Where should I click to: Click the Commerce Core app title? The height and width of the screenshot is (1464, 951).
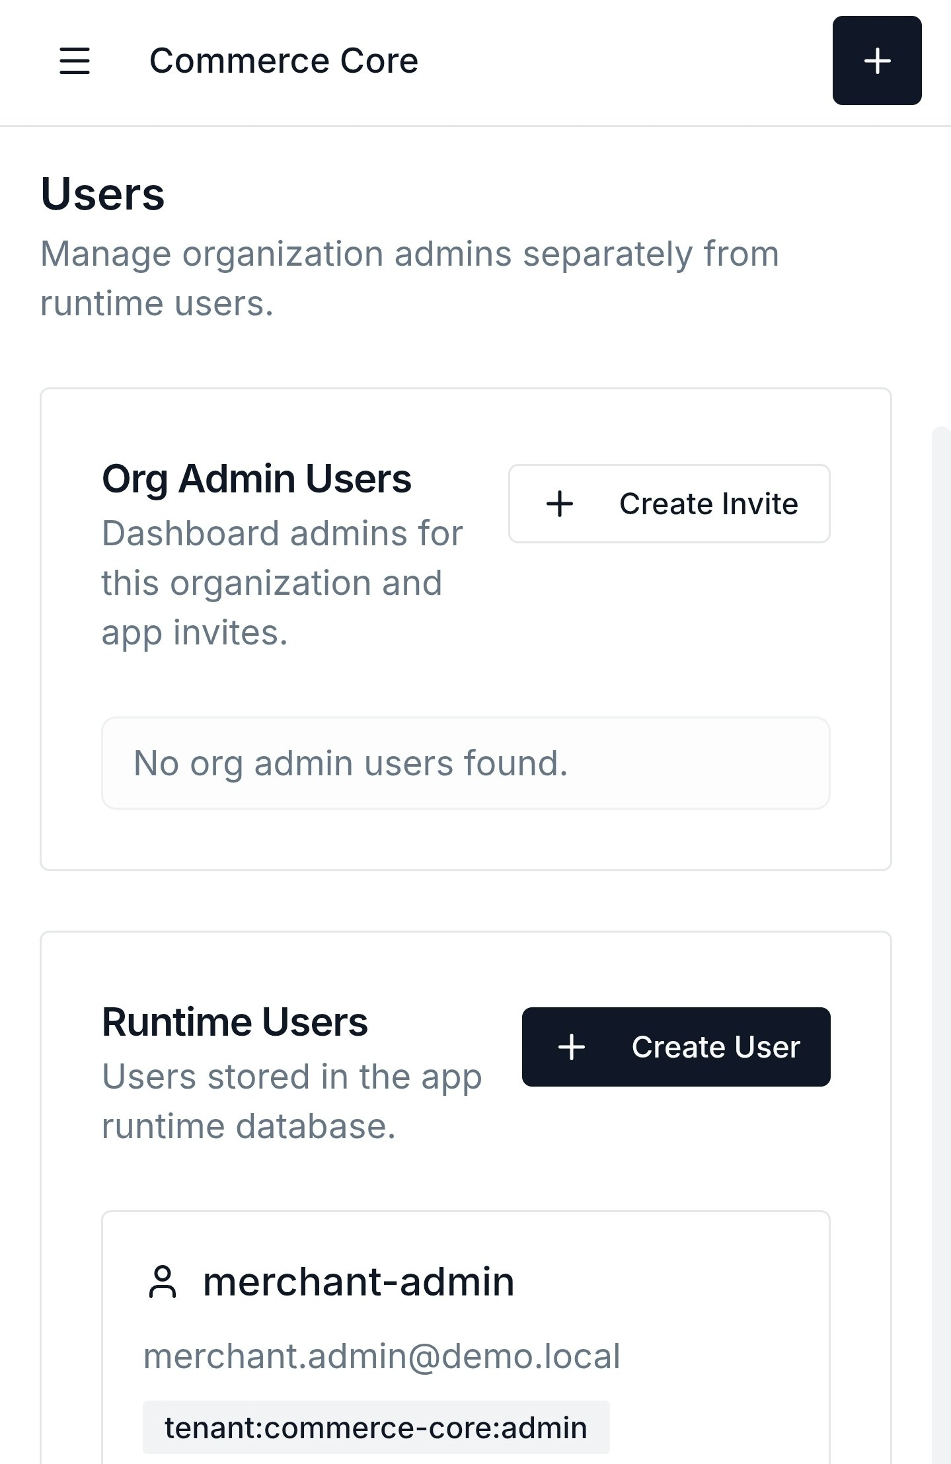(284, 61)
